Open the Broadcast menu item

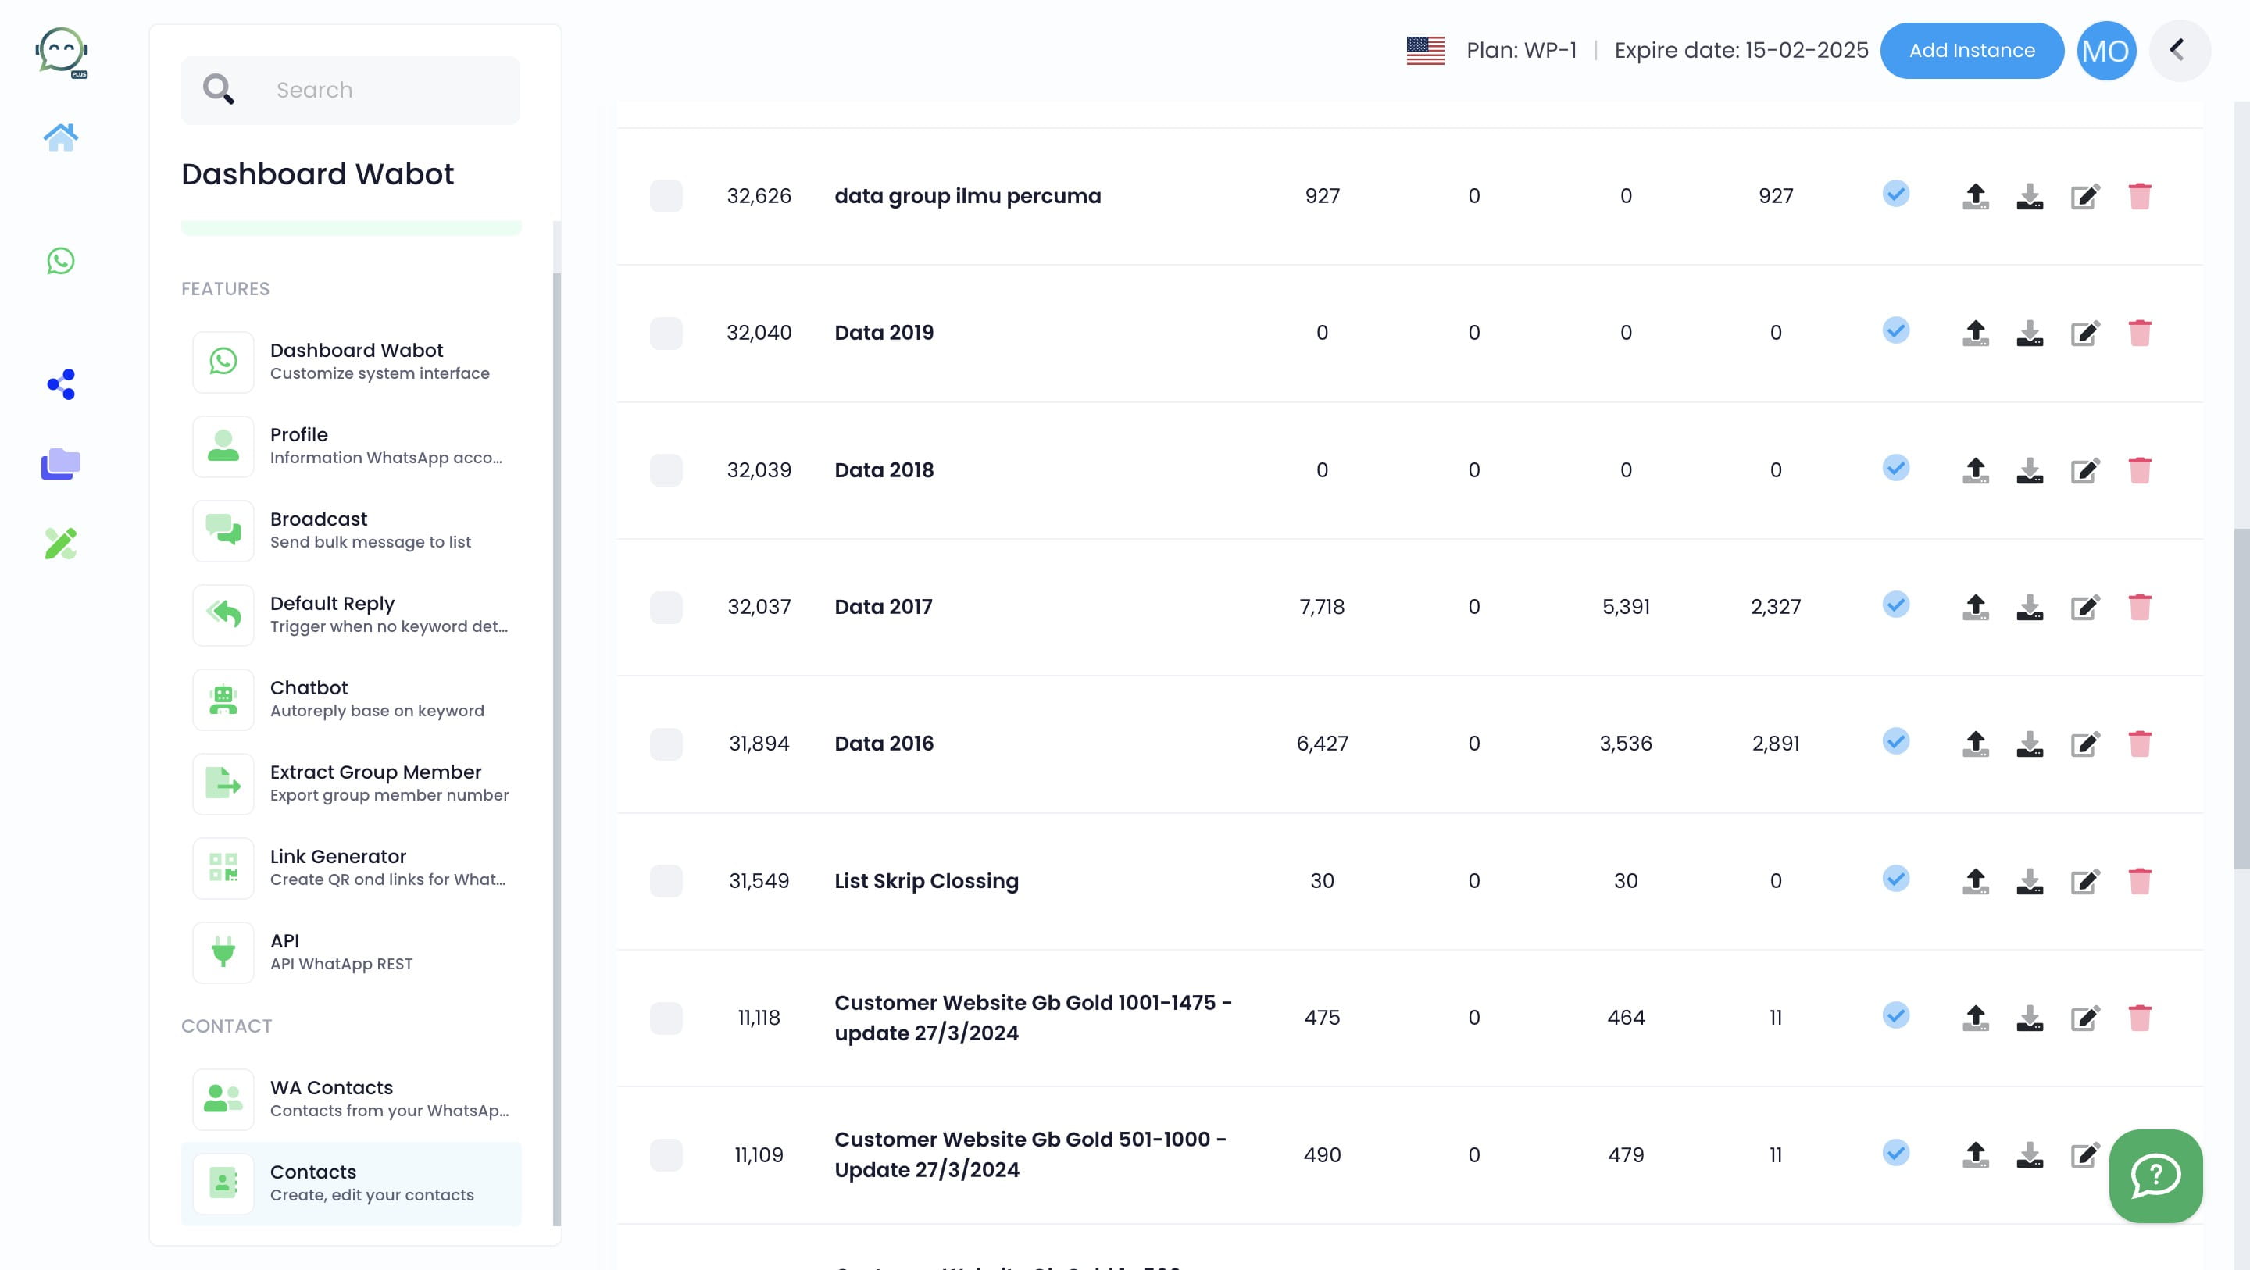pyautogui.click(x=351, y=531)
